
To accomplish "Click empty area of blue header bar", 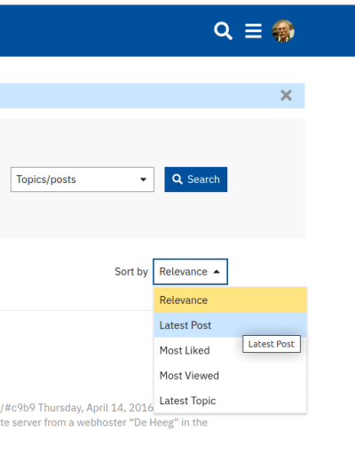I will tap(104, 31).
